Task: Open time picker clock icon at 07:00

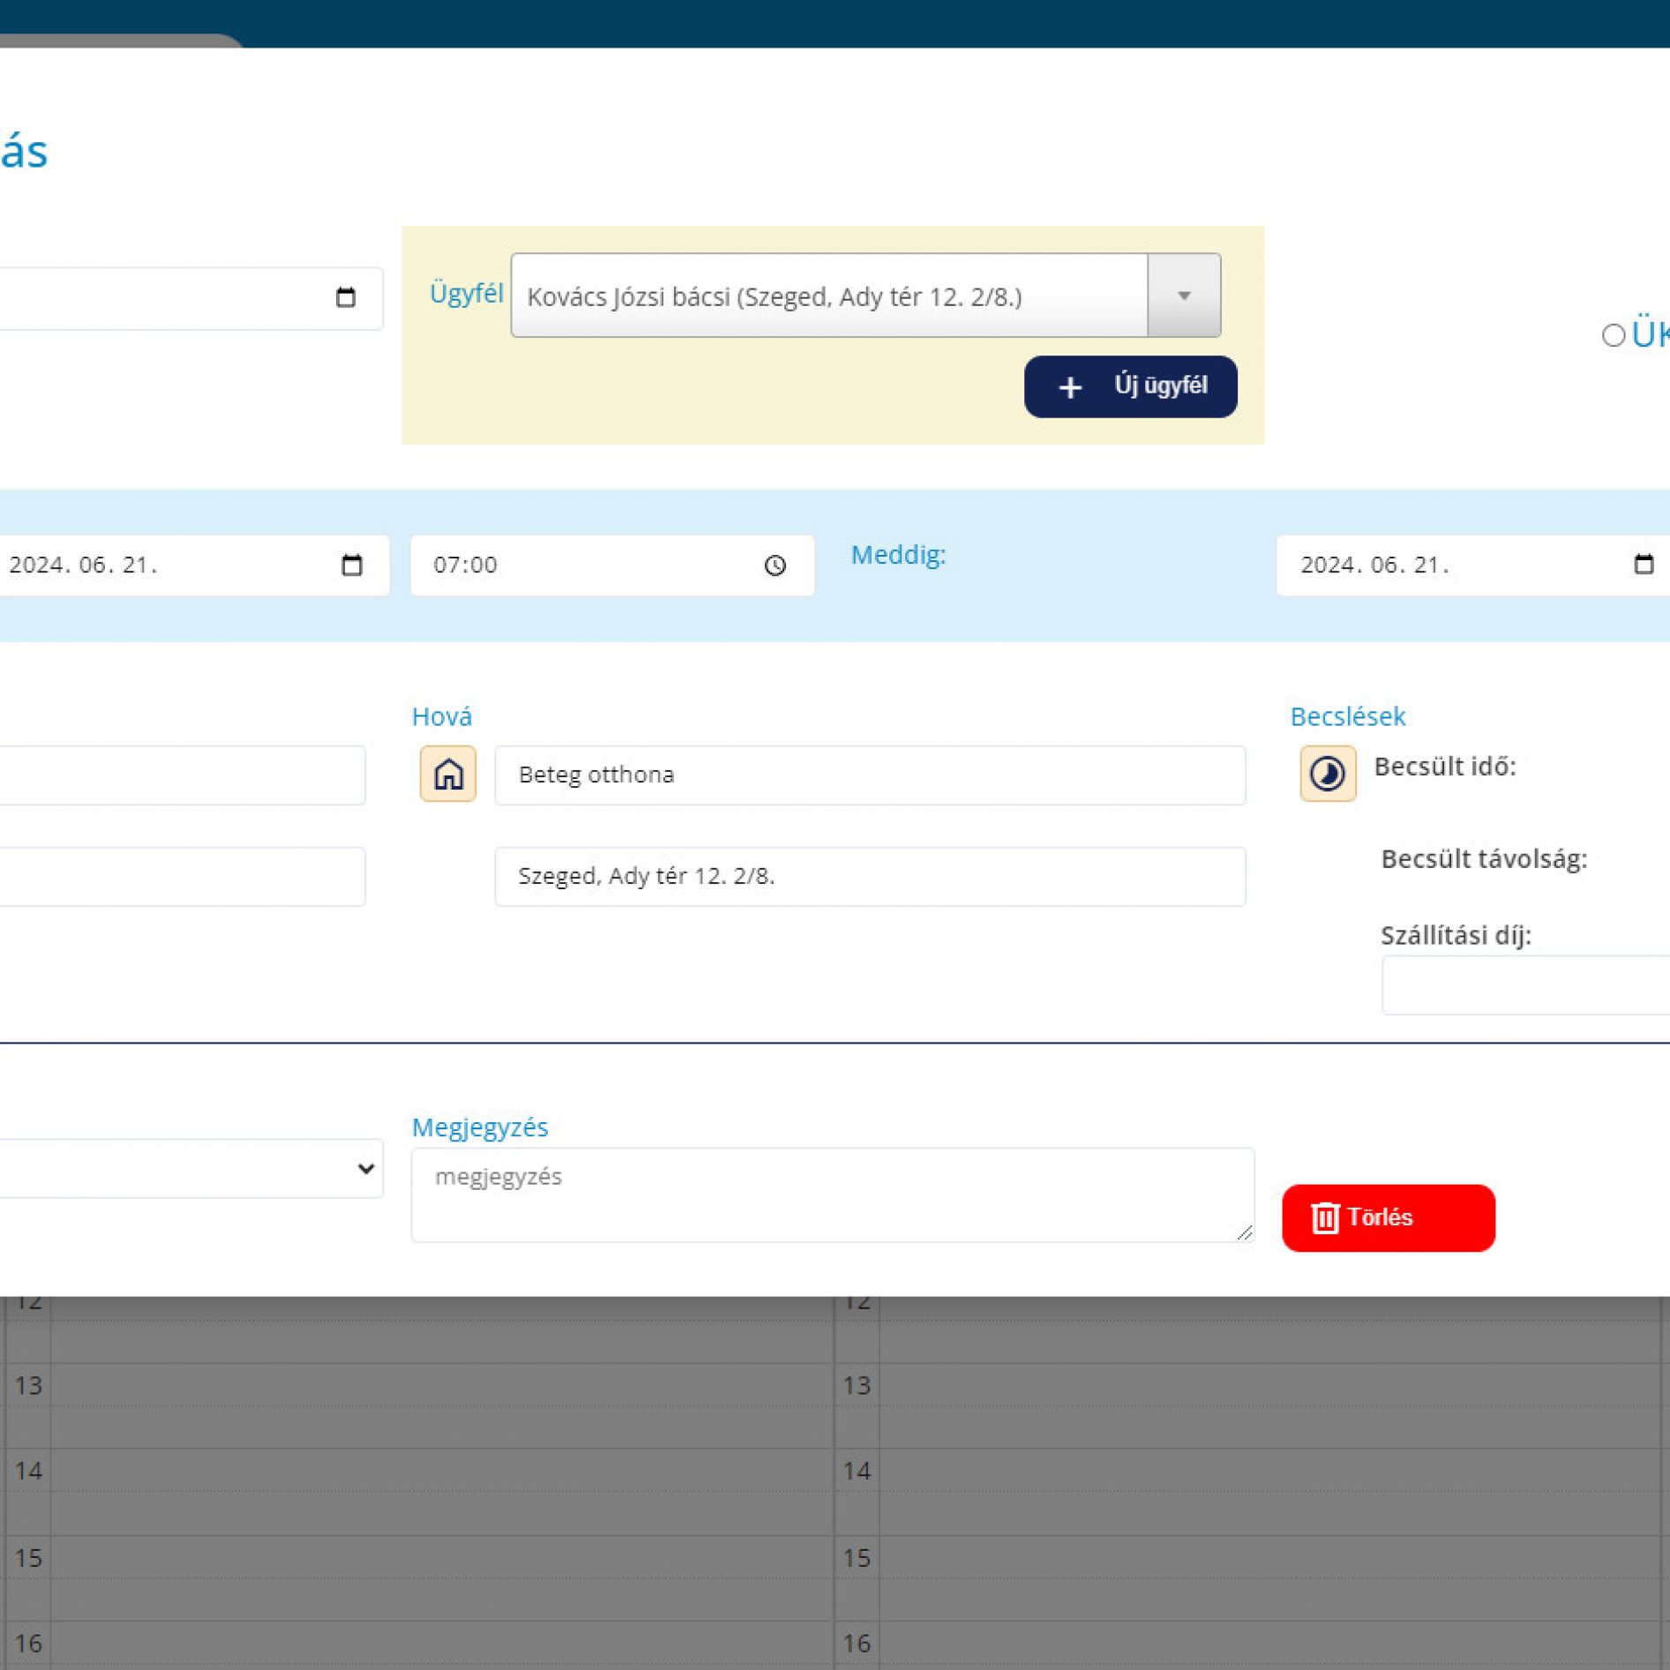Action: (775, 565)
